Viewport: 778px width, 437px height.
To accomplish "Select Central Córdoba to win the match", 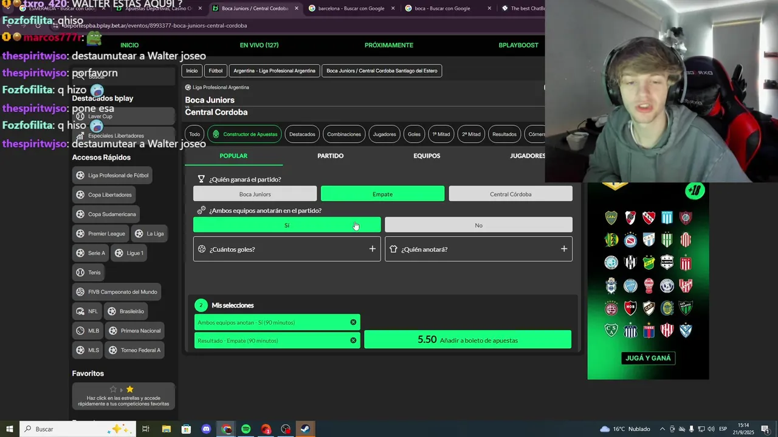I will pyautogui.click(x=511, y=194).
